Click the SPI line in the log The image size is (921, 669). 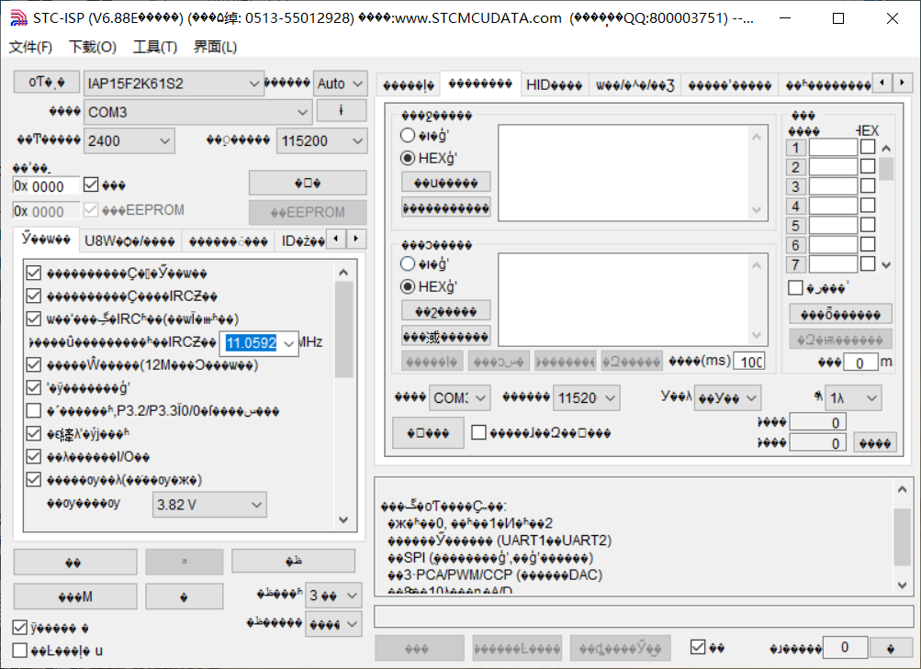click(491, 558)
